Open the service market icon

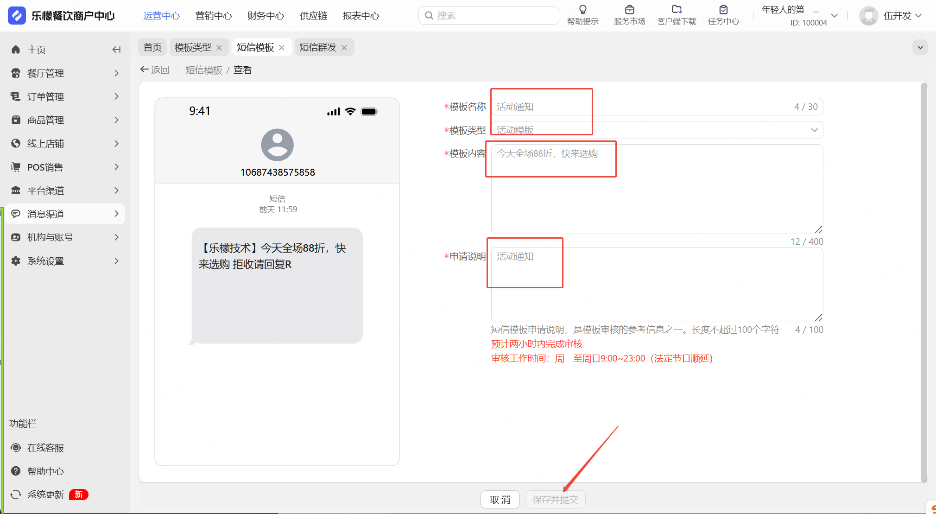629,10
